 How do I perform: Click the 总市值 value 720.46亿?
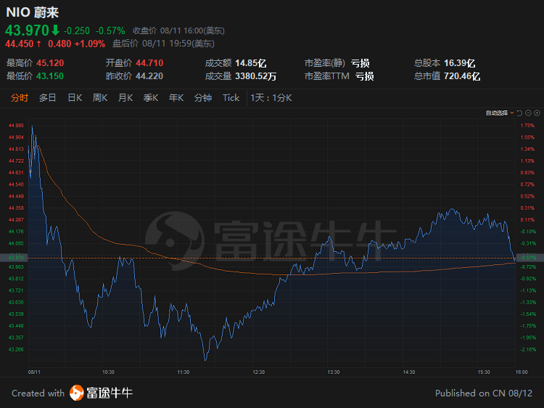(462, 76)
